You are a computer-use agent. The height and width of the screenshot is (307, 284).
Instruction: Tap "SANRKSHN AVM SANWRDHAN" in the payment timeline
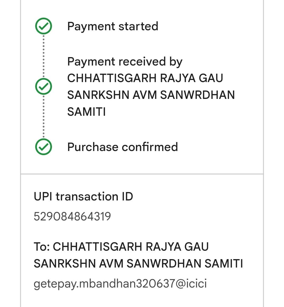[151, 95]
